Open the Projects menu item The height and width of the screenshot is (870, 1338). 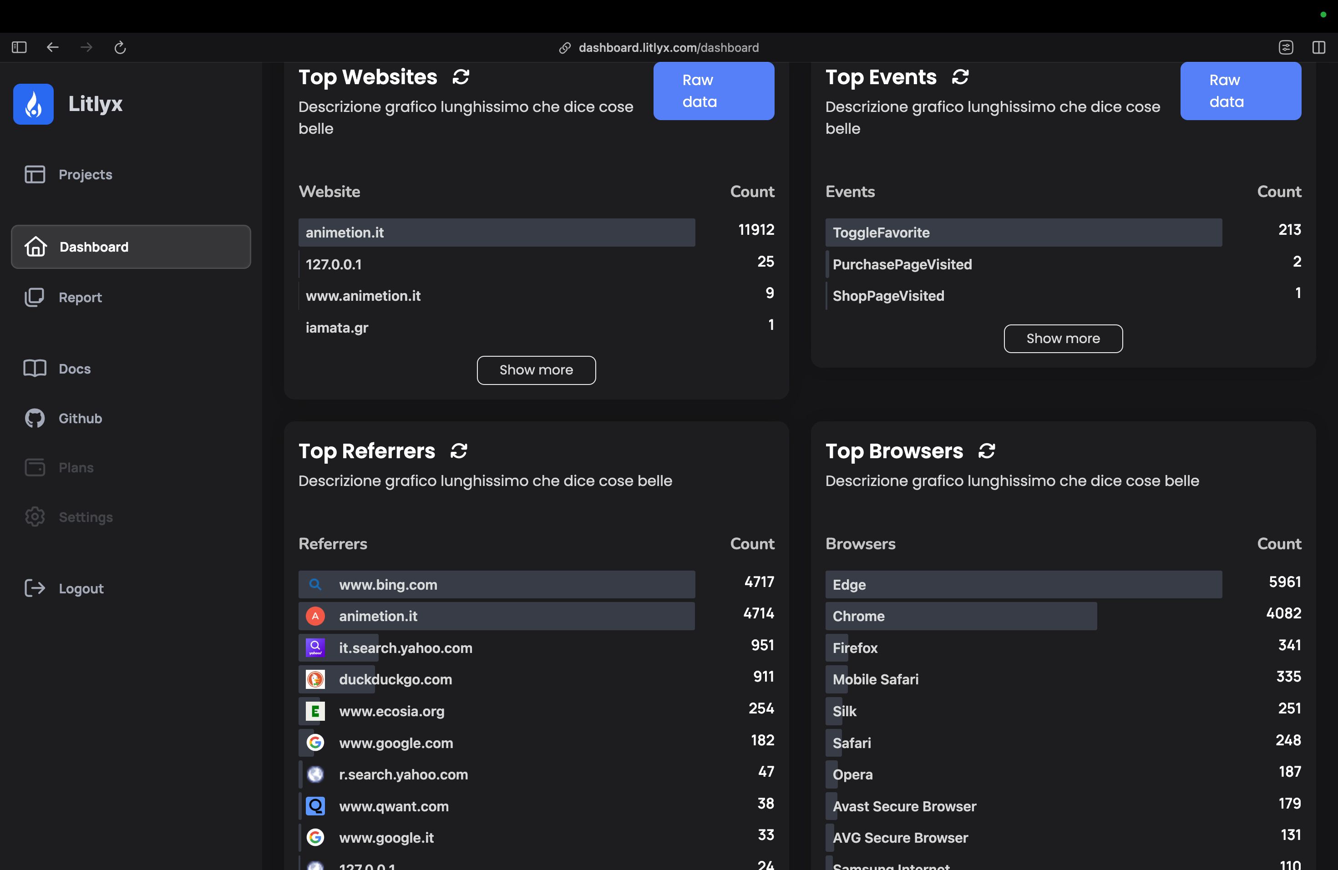tap(85, 174)
